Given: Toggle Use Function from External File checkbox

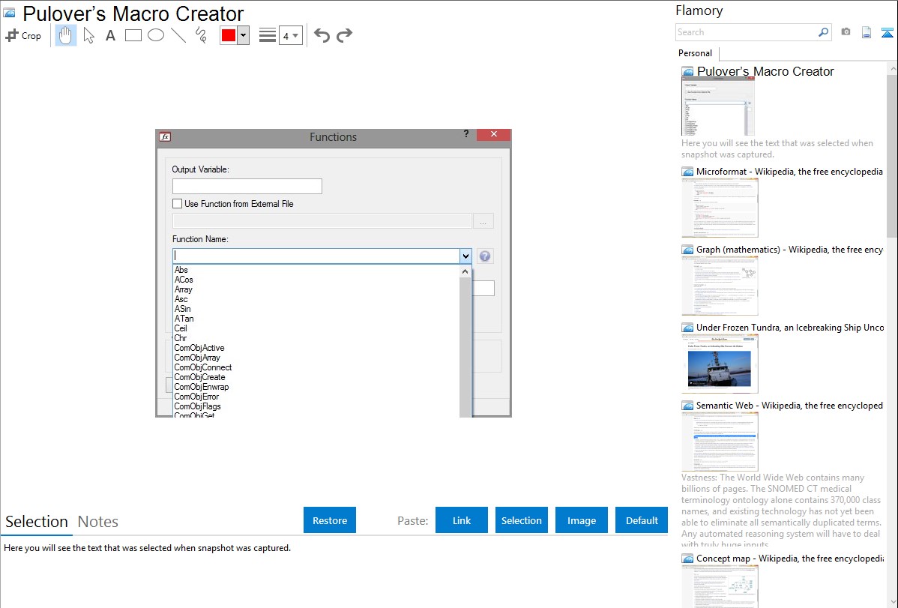Looking at the screenshot, I should tap(178, 203).
